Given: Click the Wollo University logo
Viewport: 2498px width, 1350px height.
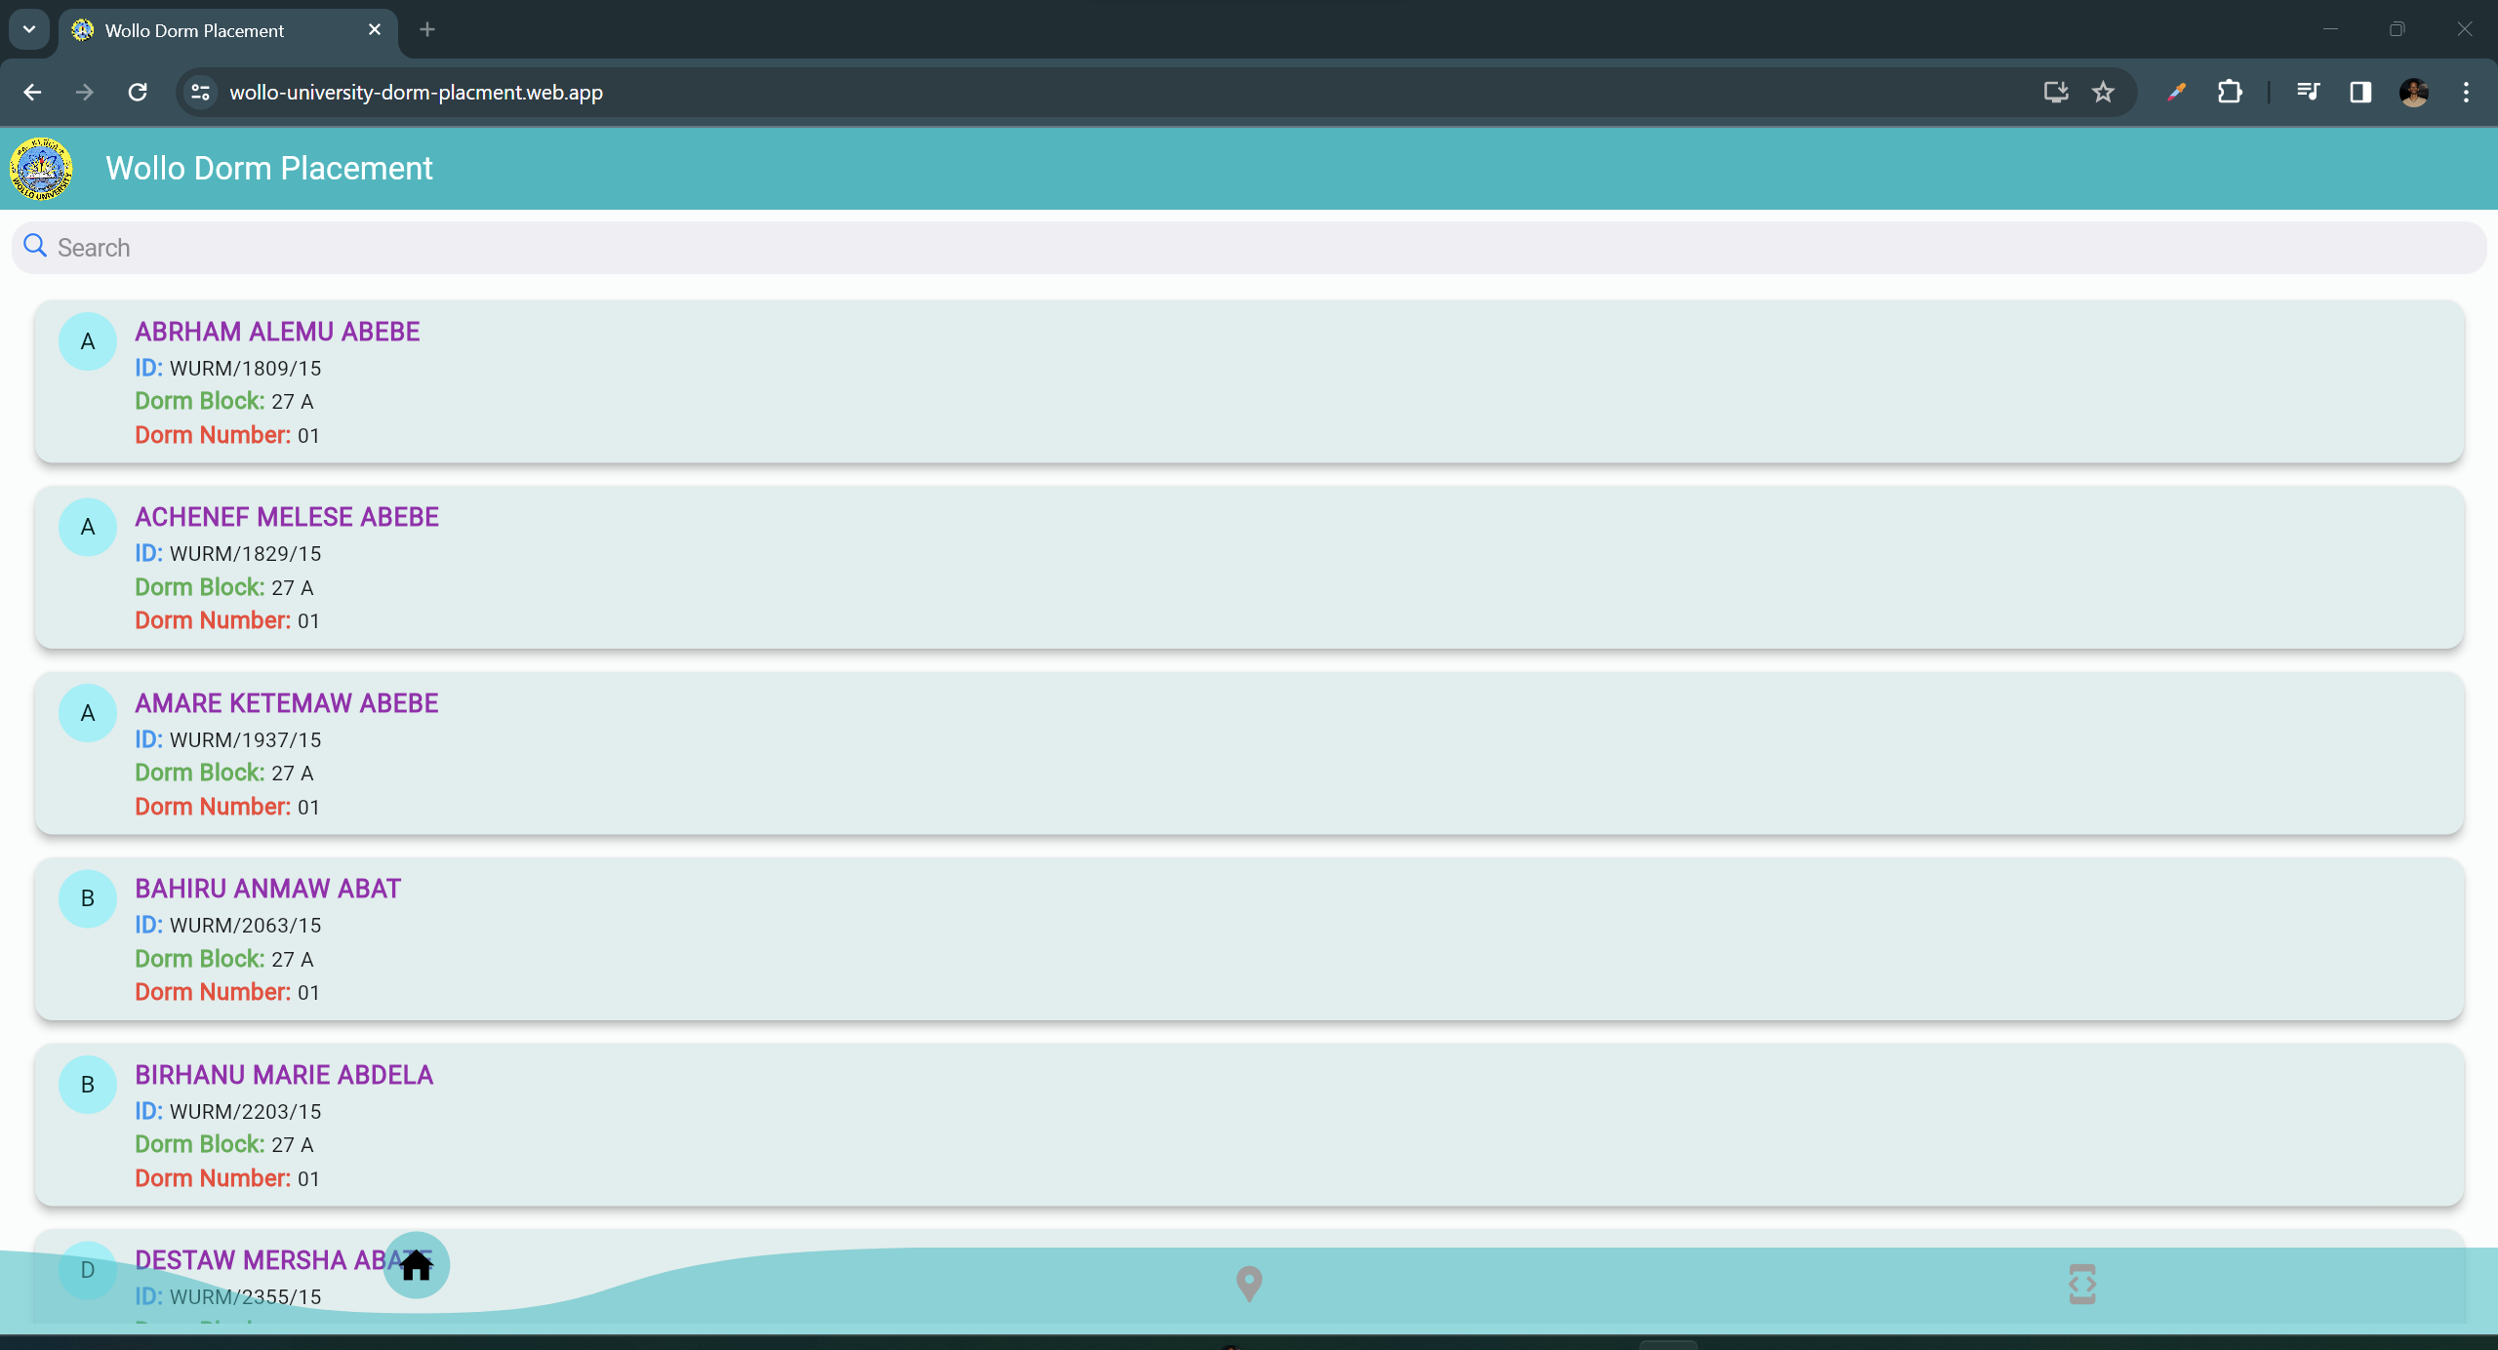Looking at the screenshot, I should click(x=41, y=169).
